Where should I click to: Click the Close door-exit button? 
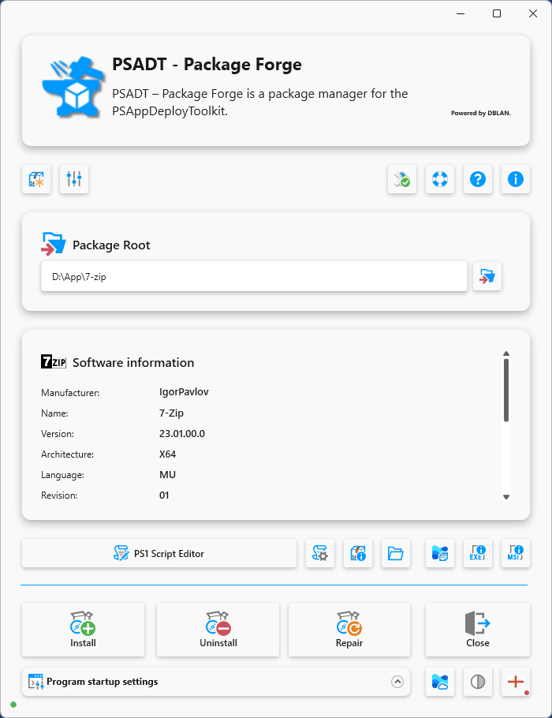478,630
